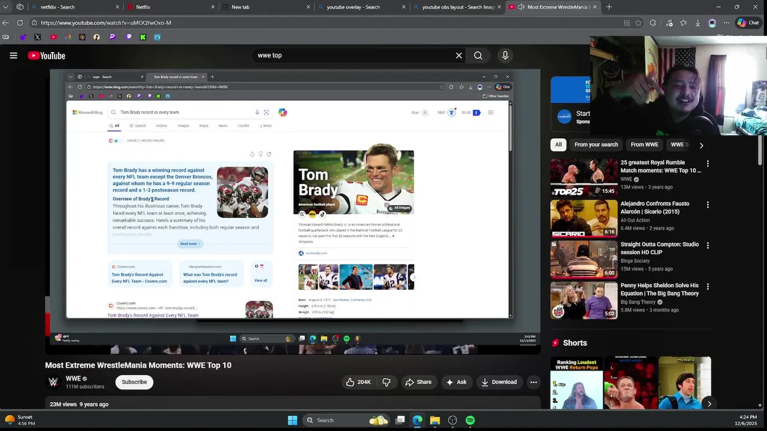Add this page to favorites with the star icon

[x=638, y=23]
